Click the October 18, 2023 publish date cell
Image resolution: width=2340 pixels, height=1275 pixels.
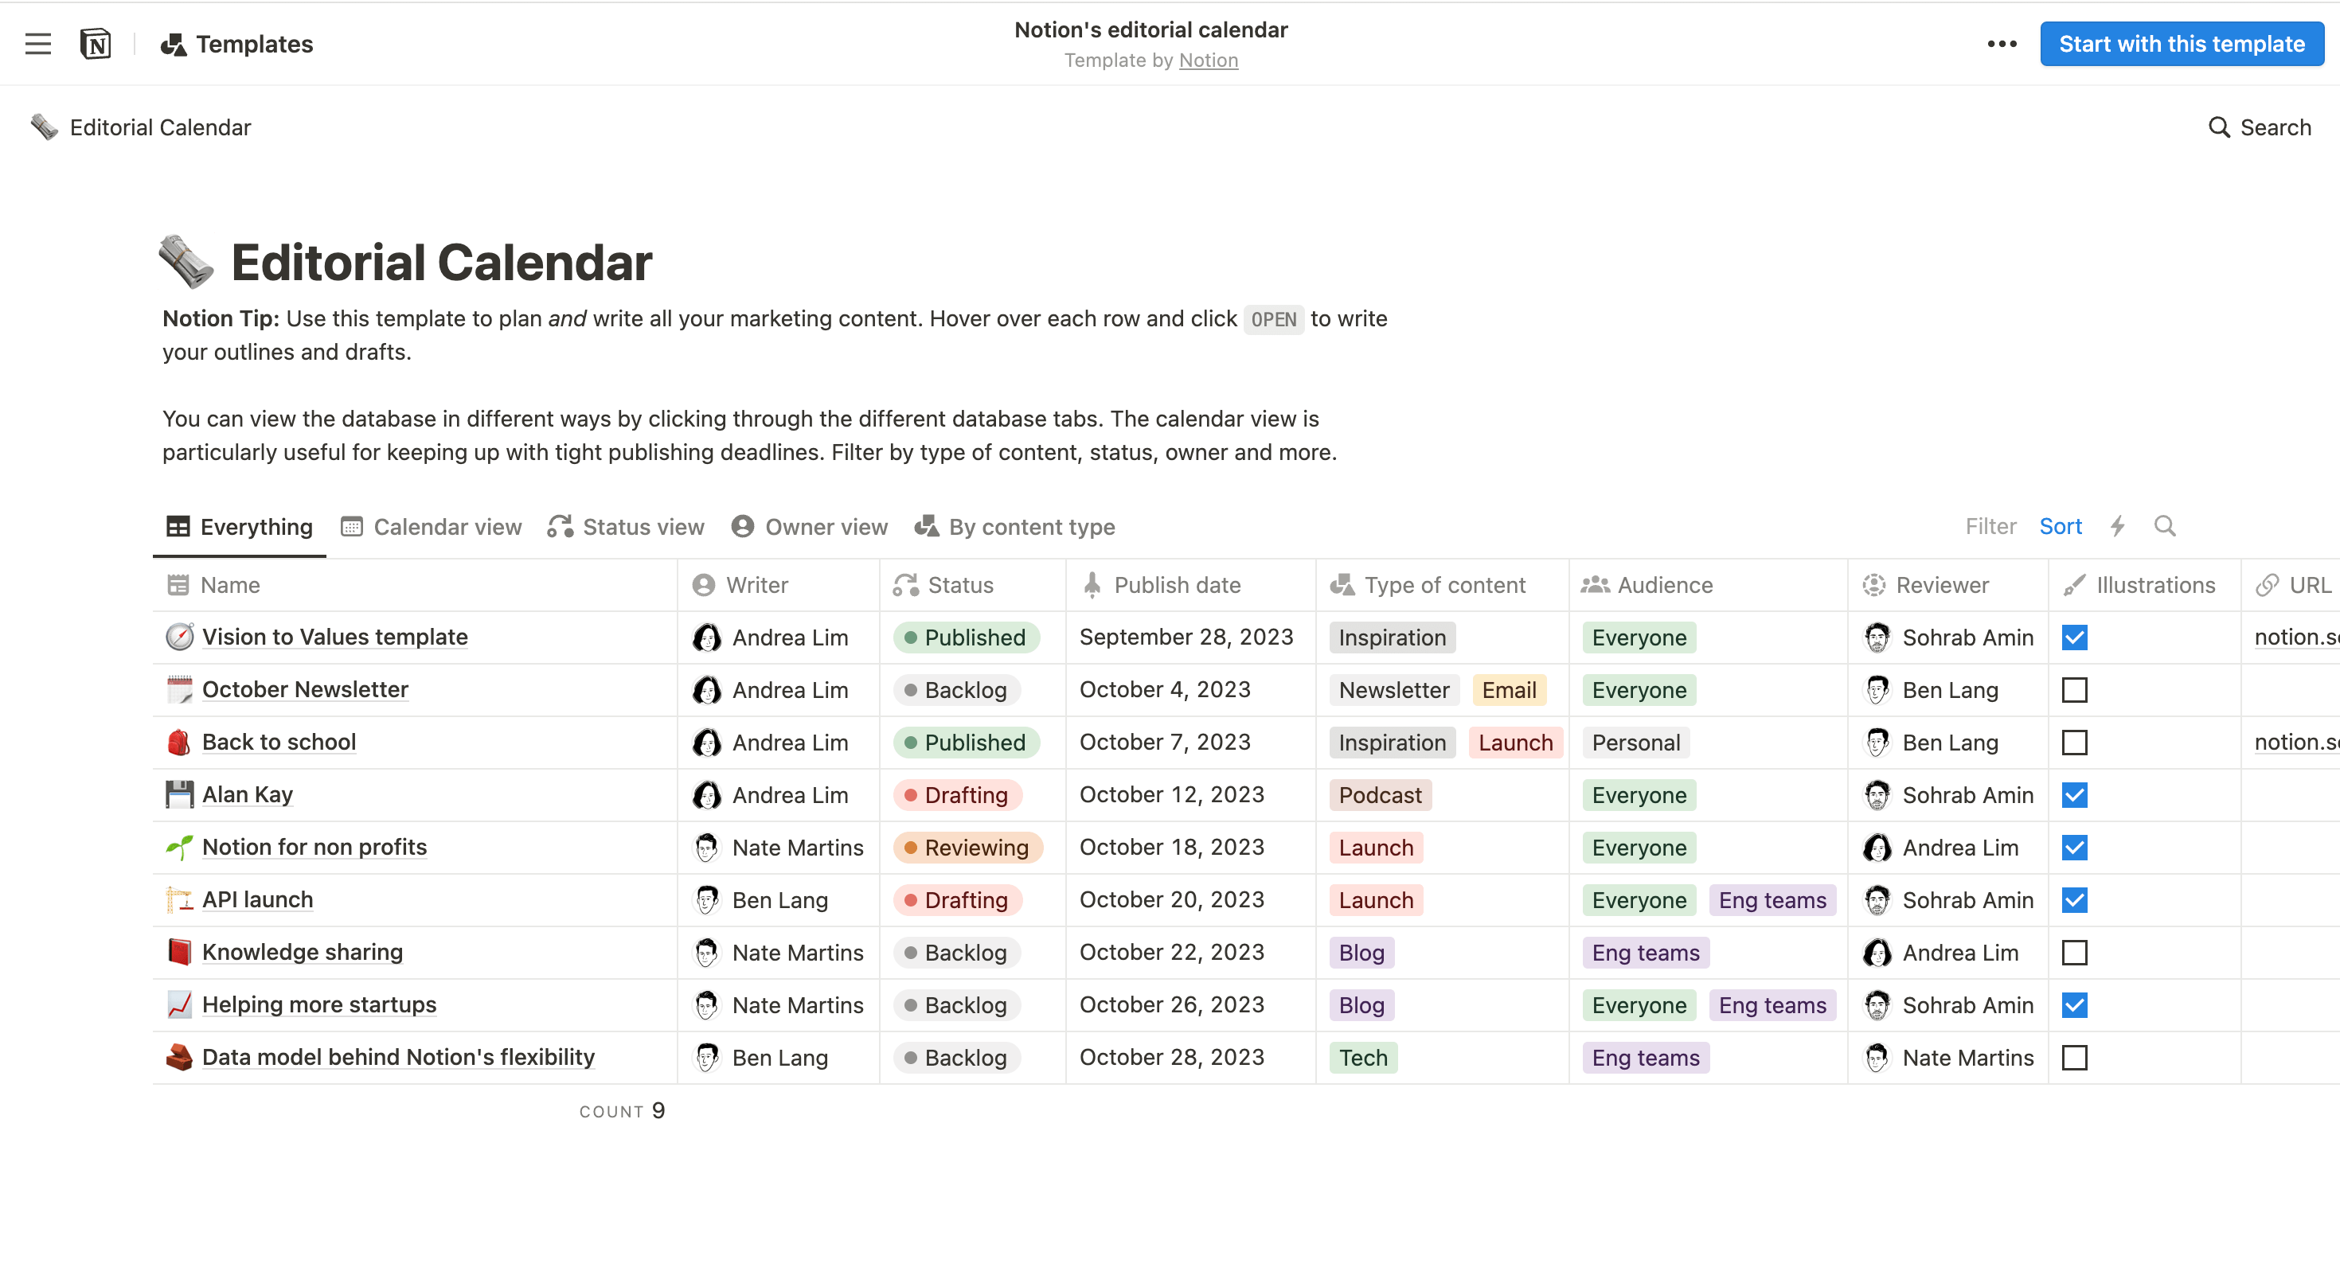click(1191, 848)
